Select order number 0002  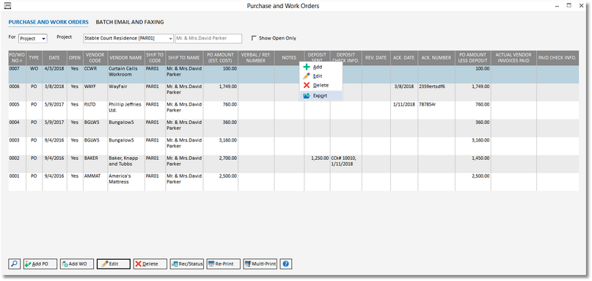(x=14, y=158)
